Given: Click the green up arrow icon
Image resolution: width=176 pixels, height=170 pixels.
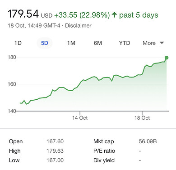Looking at the screenshot, I should 114,15.
